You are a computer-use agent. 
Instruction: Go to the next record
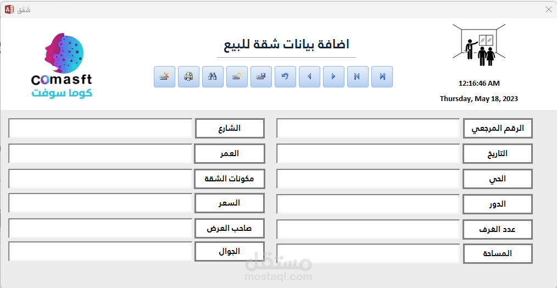pos(333,76)
